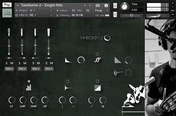Viewport: 176px width, 116px height.
Task: Open the first channel Std dropdown
Action: tap(9, 69)
